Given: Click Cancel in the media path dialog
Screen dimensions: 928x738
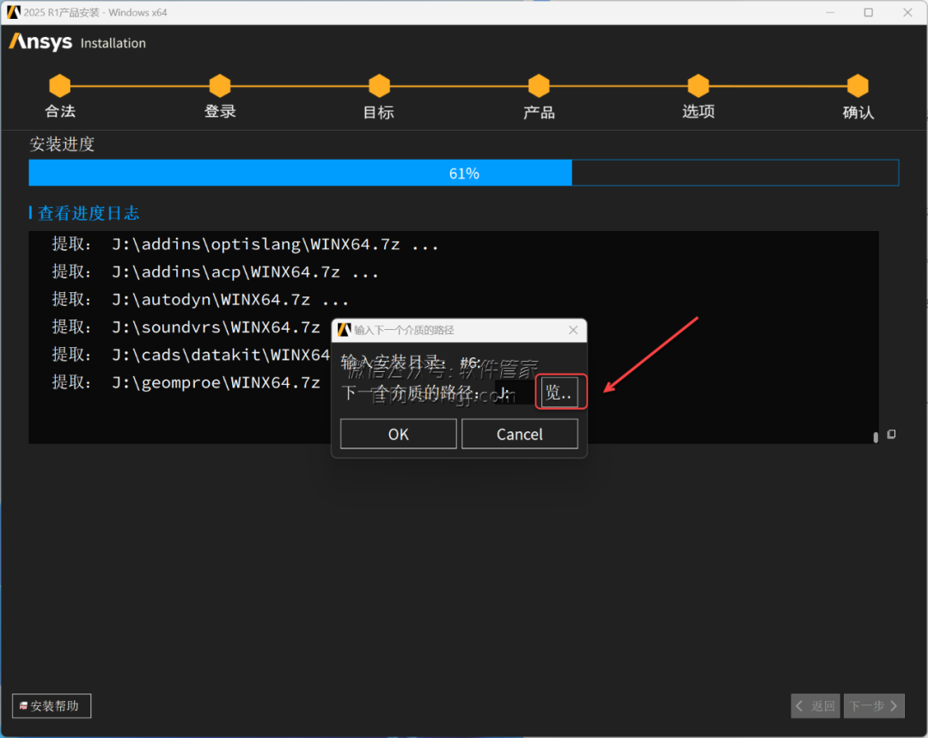Looking at the screenshot, I should [x=520, y=434].
